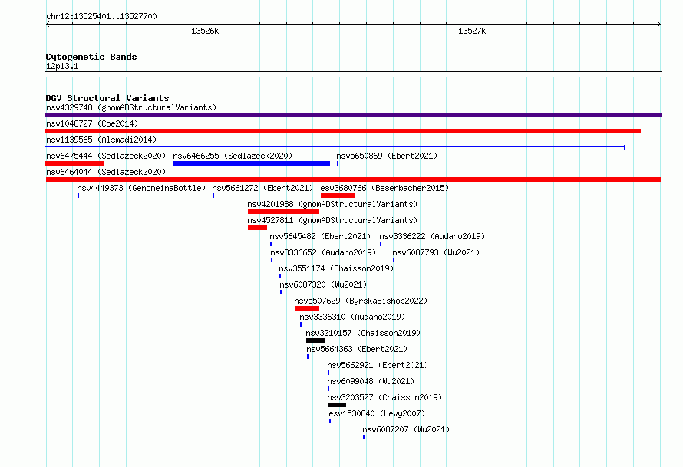Click the nsv3336310 (Audano2019) label
The width and height of the screenshot is (683, 467).
click(352, 317)
